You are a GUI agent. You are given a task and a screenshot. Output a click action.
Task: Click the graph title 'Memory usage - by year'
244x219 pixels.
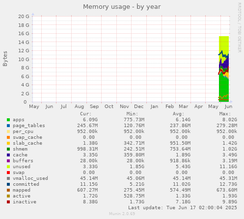click(122, 7)
